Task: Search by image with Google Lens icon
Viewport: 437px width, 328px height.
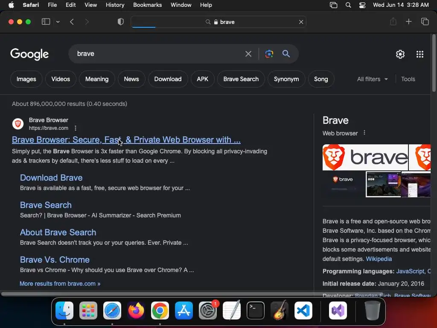Action: pyautogui.click(x=269, y=54)
